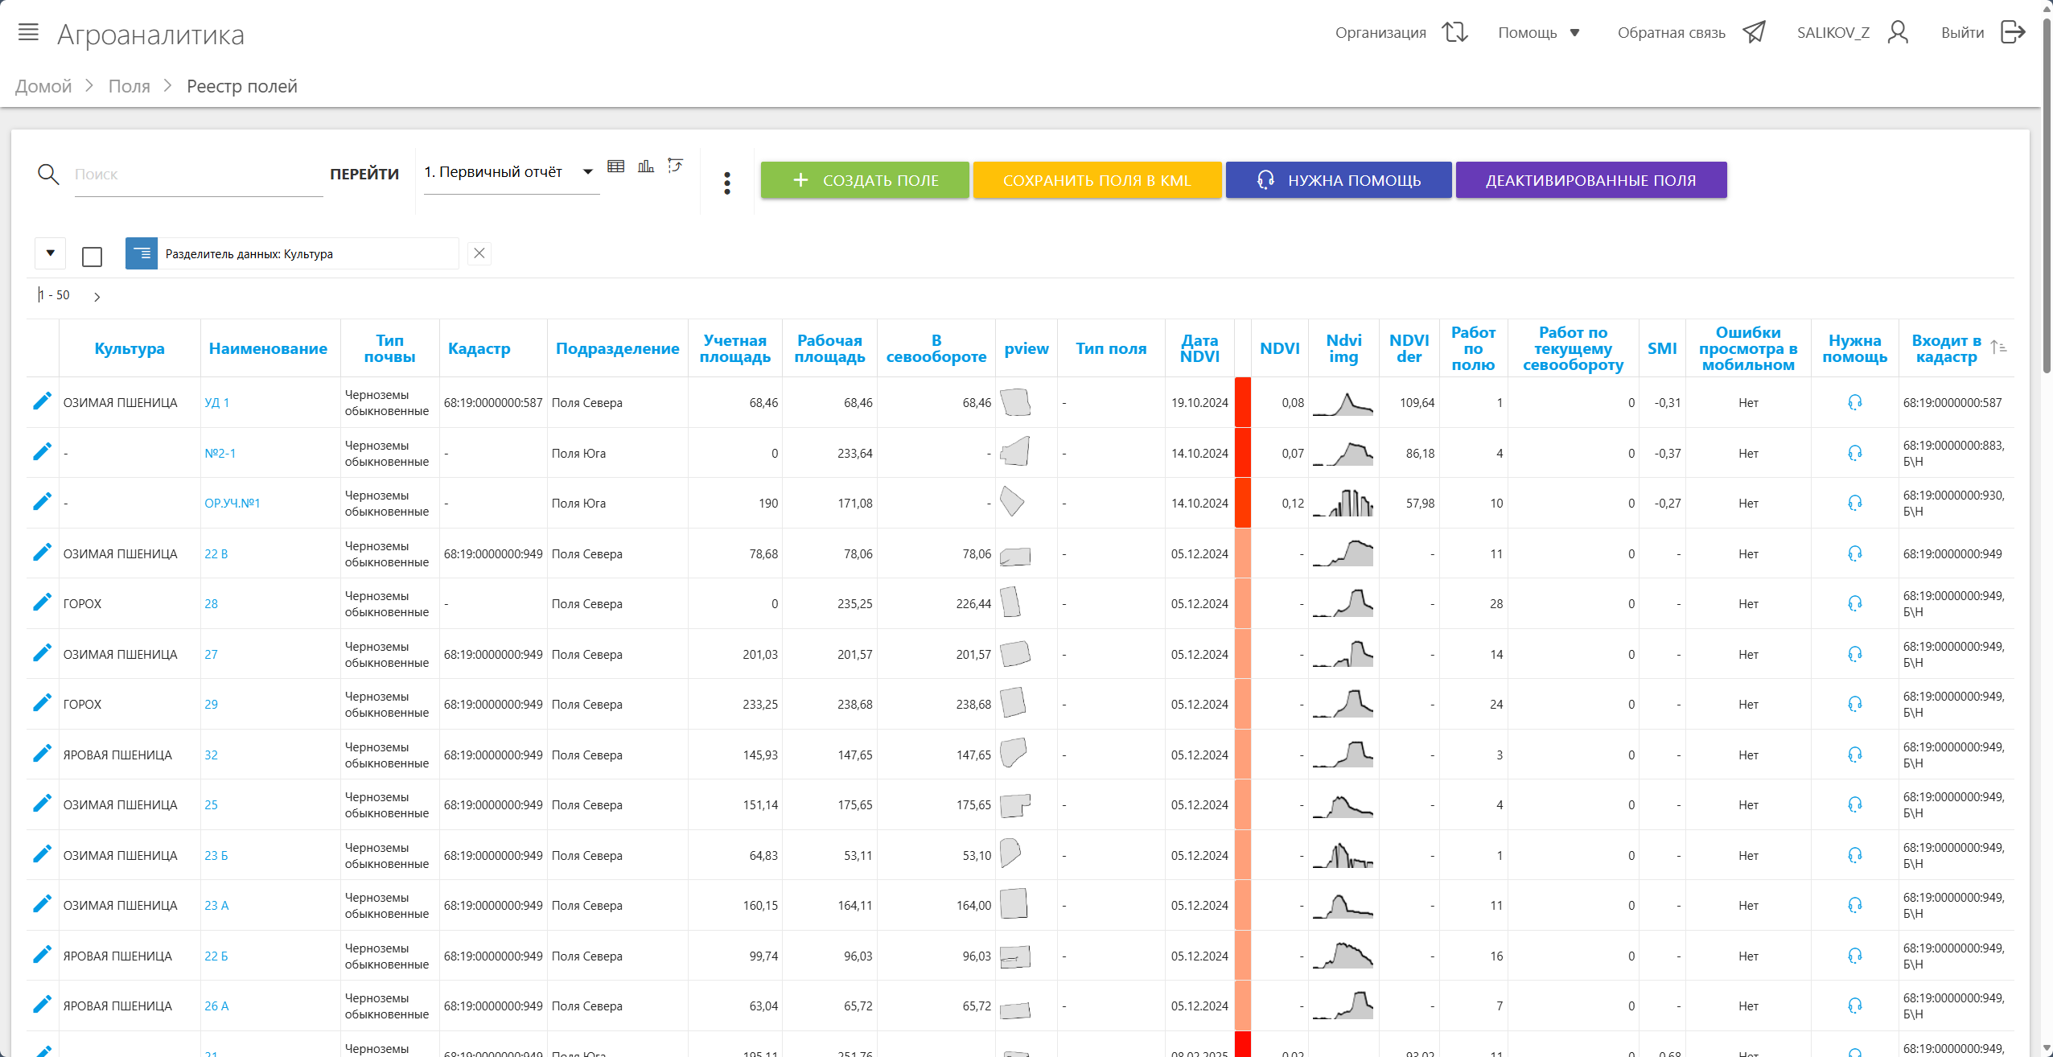Toggle the select-all checkbox above the table
Viewport: 2053px width, 1057px height.
click(93, 257)
